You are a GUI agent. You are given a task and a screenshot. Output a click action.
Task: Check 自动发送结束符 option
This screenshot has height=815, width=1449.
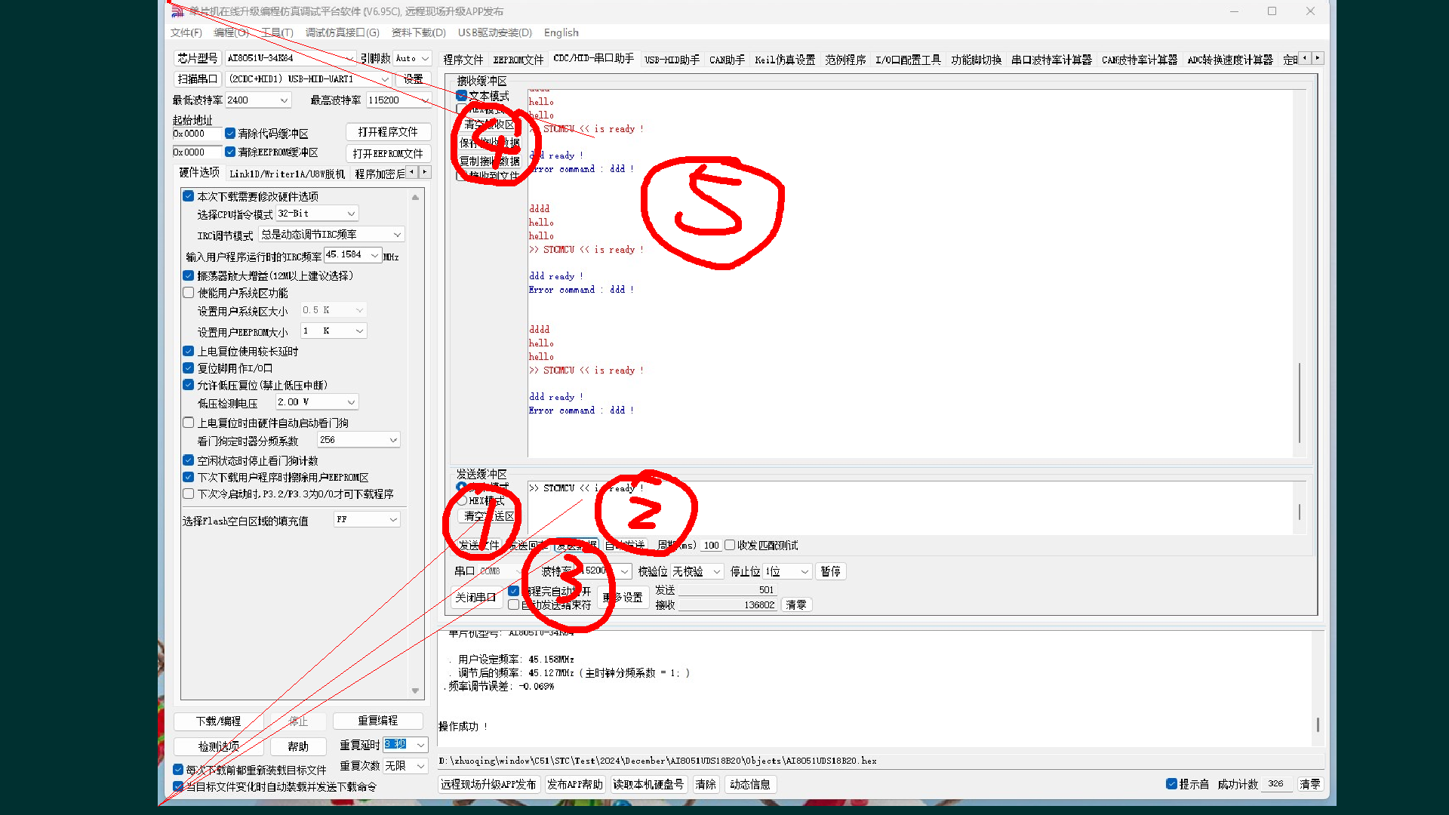point(514,604)
